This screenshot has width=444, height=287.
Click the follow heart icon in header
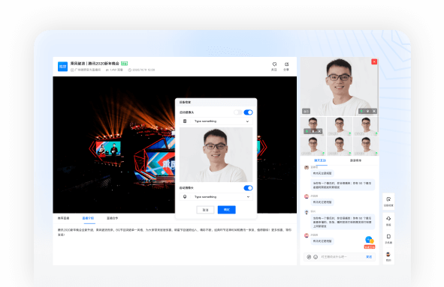274,64
